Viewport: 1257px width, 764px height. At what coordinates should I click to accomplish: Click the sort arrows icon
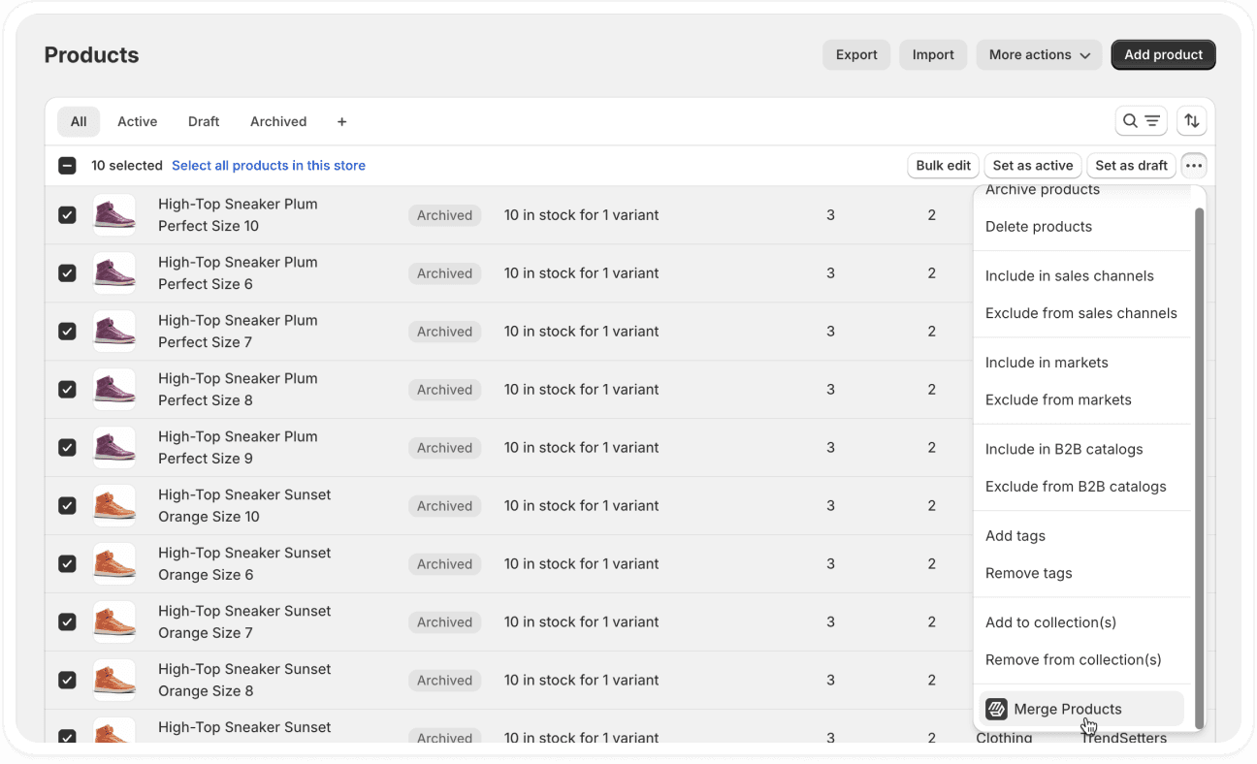[x=1191, y=120]
